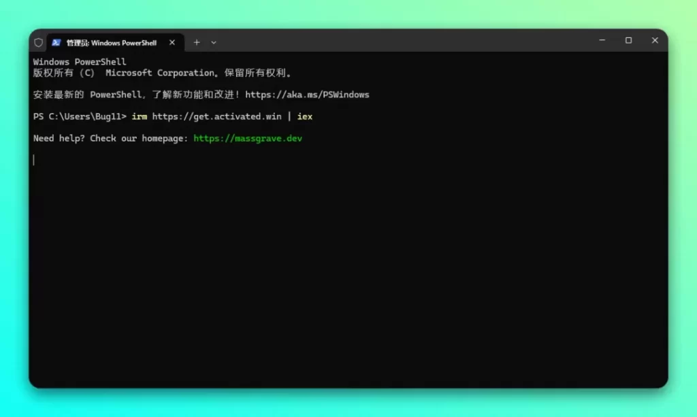
Task: Click the PowerShell icon on the active tab
Action: 56,42
